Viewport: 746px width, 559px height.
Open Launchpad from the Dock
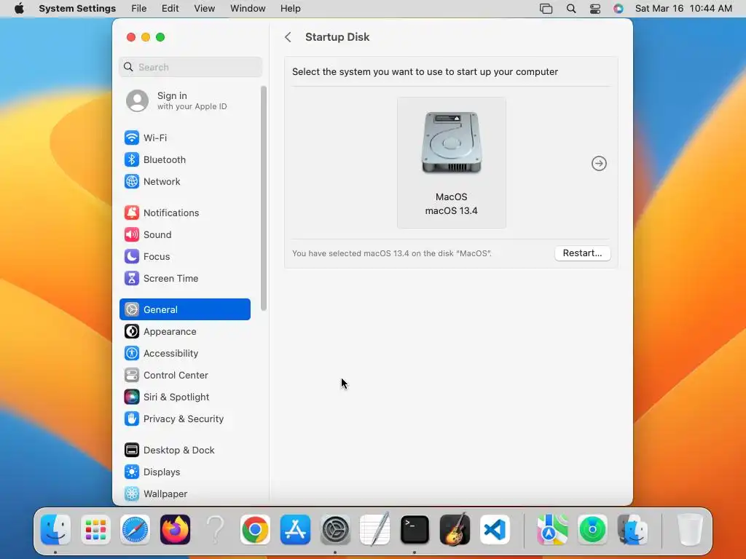pos(95,530)
